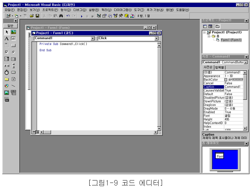Open the 파일(F) menu
252x191 pixels.
tap(9, 10)
